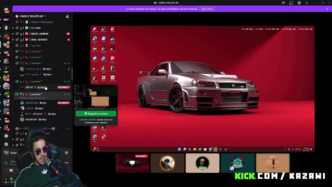The height and width of the screenshot is (187, 332).
Task: Open Forza Horizon 4 icon on streamed desktop
Action: 112,59
